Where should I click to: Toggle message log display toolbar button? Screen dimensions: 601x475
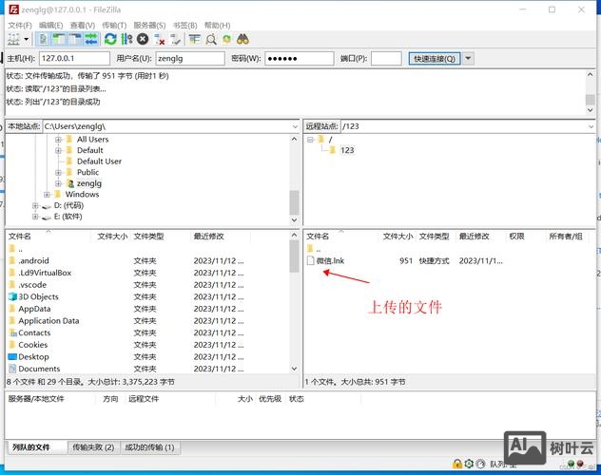(x=44, y=39)
